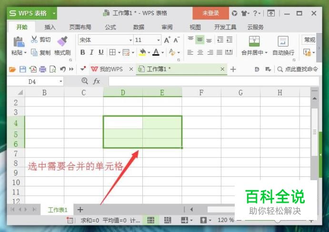329x232 pixels.
Task: Toggle middle vertical alignment
Action: pos(200,39)
